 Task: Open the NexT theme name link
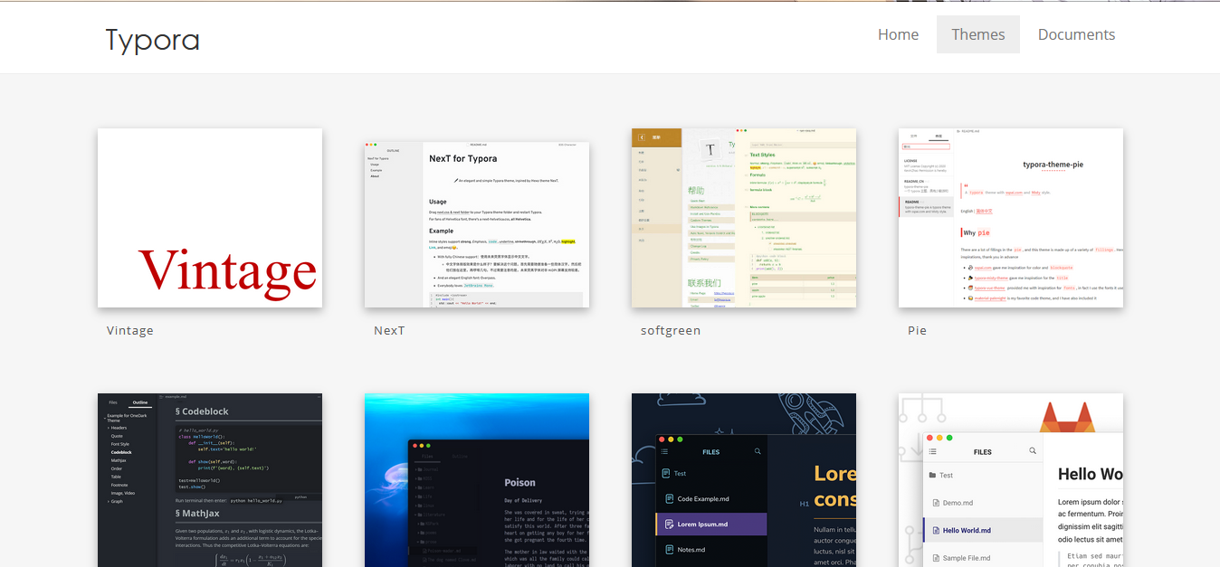[x=389, y=330]
